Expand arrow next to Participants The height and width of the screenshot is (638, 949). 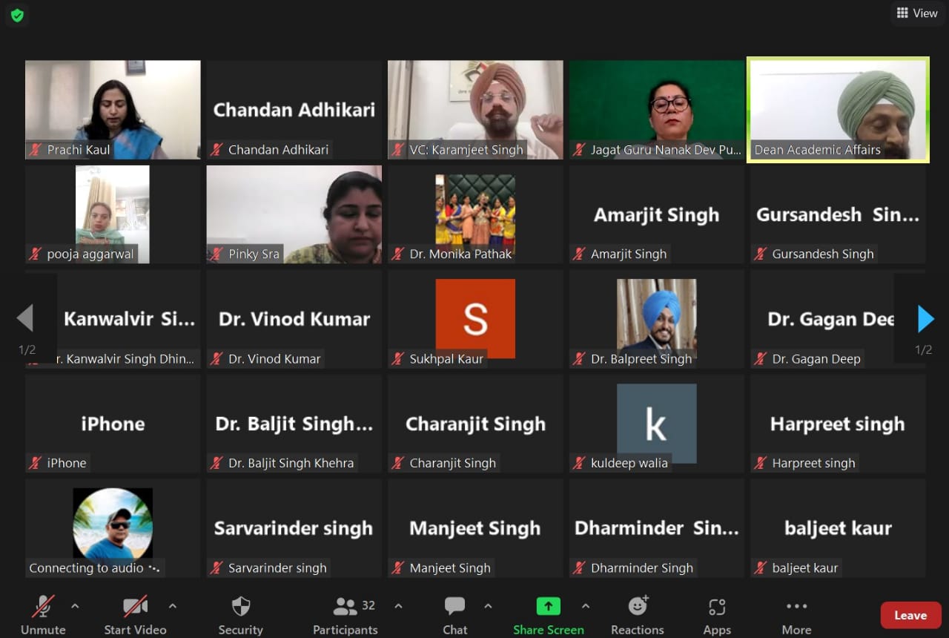click(398, 606)
